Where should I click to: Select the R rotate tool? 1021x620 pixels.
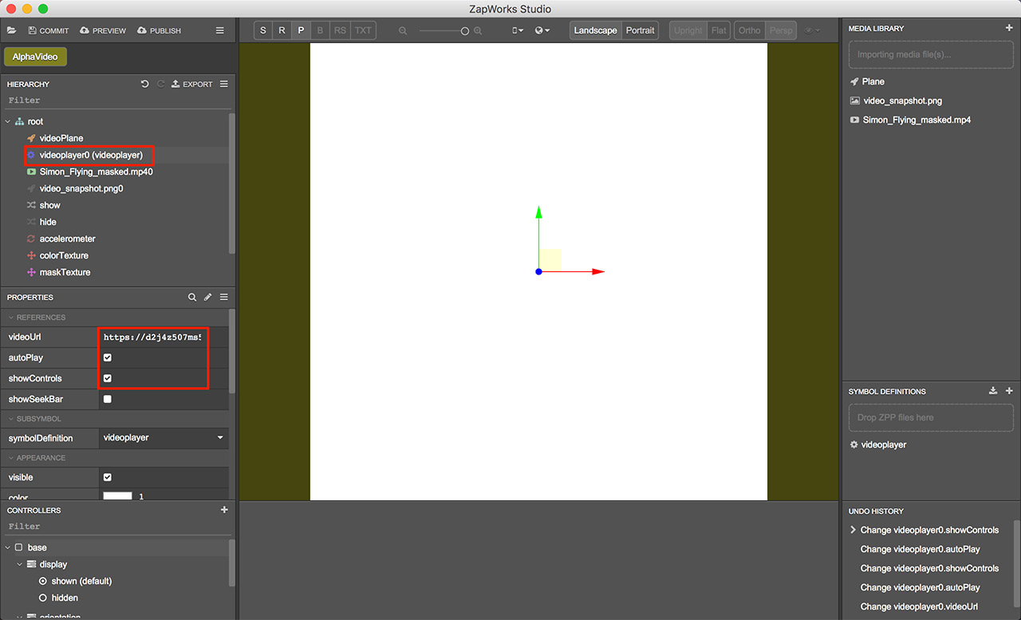tap(282, 30)
